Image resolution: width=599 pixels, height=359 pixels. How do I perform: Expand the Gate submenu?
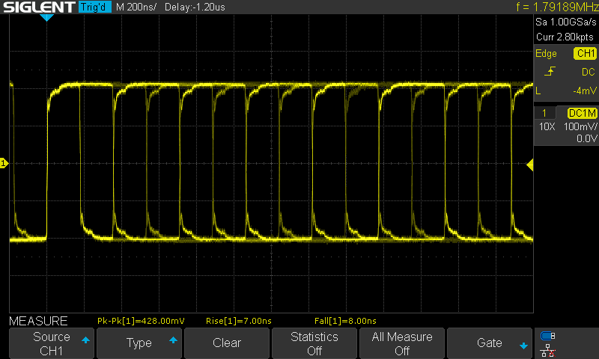tap(490, 343)
